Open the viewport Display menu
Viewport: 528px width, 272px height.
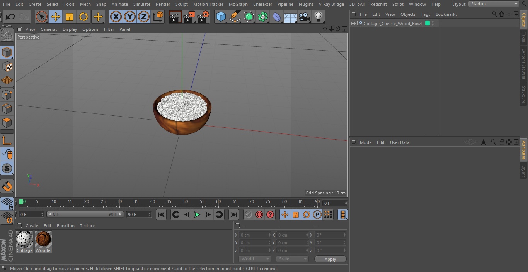tap(70, 29)
